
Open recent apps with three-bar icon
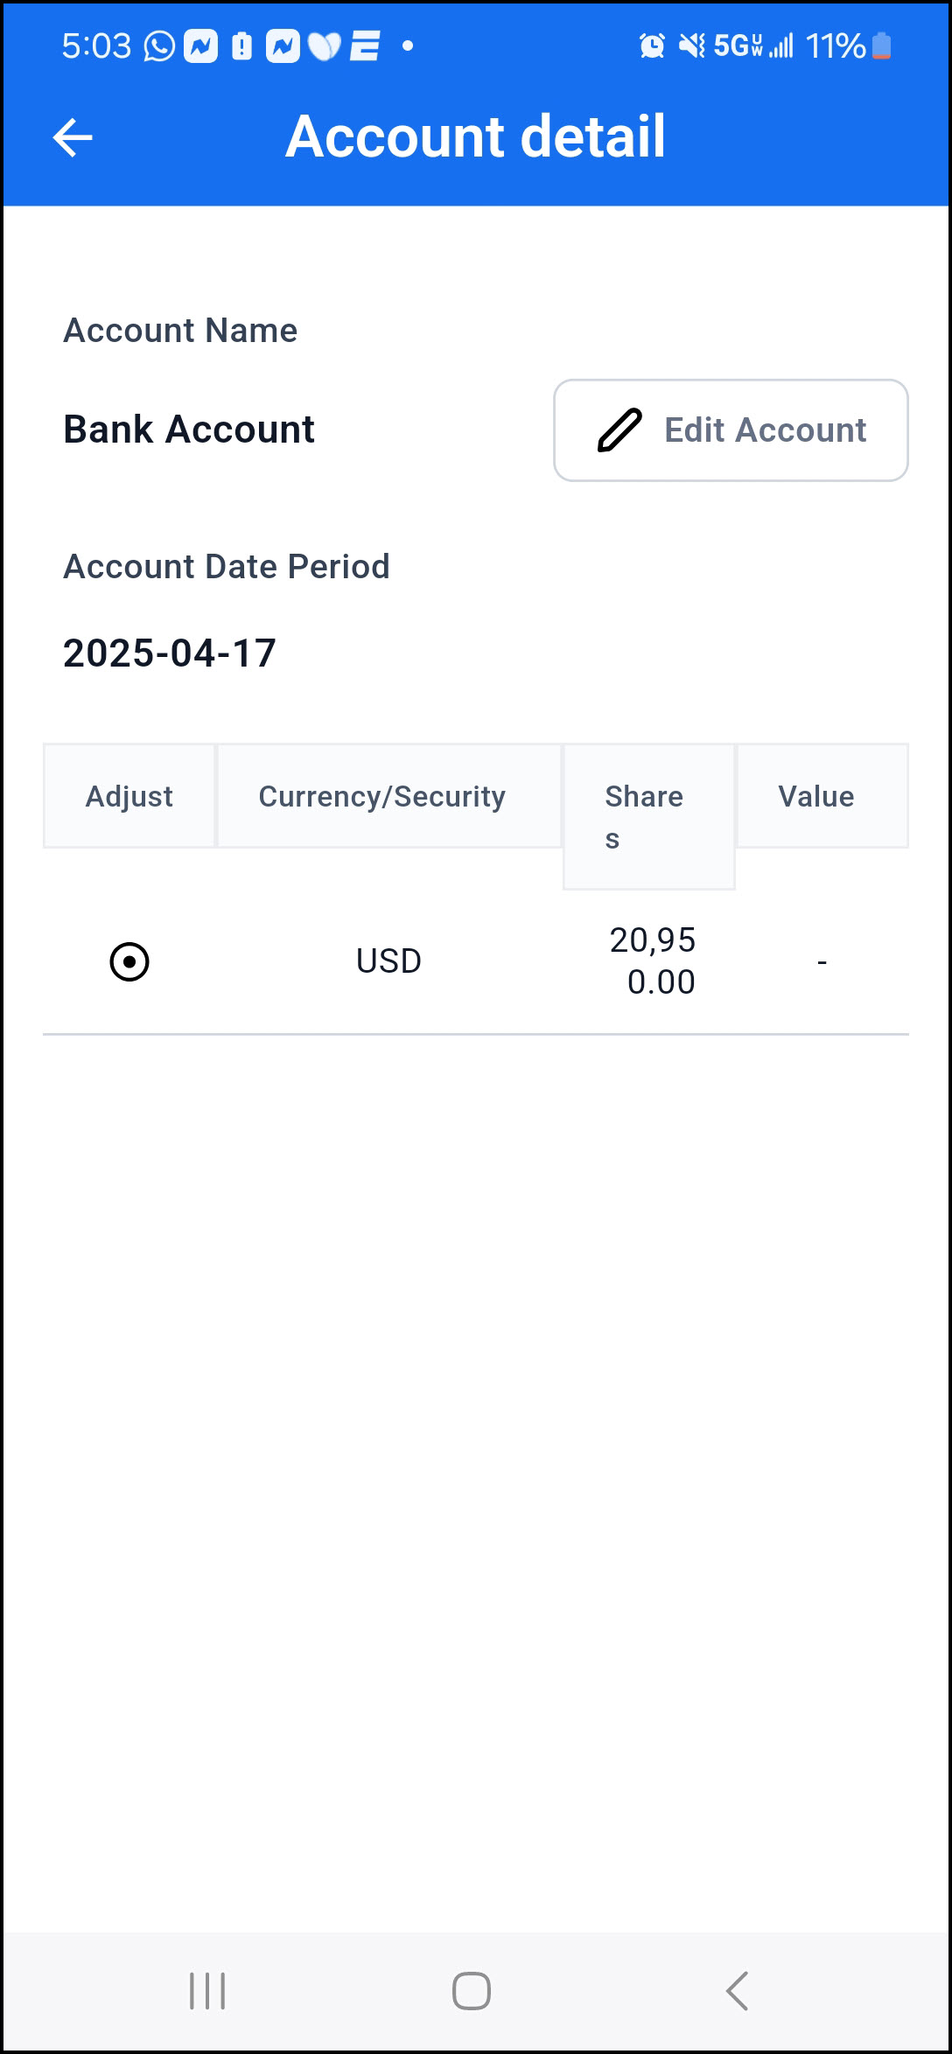[x=208, y=1991]
